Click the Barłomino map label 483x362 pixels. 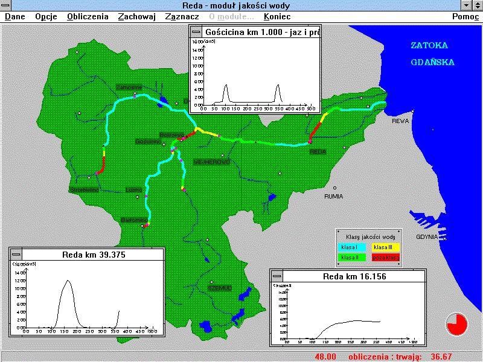[134, 220]
